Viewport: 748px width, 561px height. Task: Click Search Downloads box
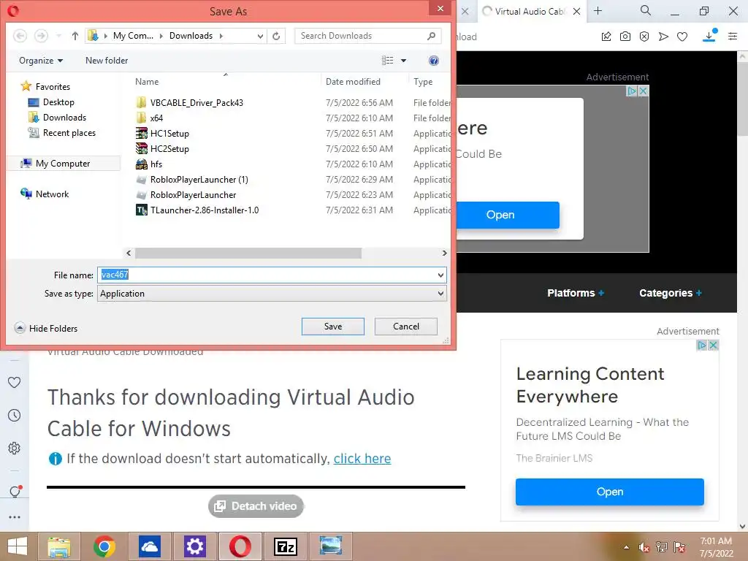(x=367, y=36)
